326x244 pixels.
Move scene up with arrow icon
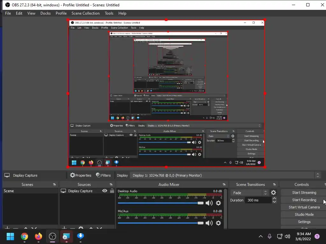coord(25,228)
